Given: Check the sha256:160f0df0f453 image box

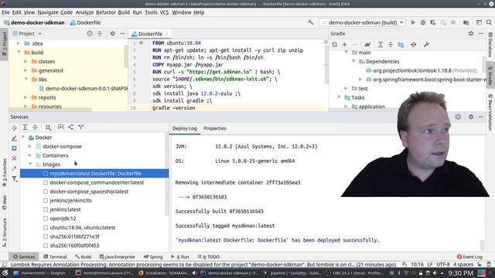Looking at the screenshot, I should pyautogui.click(x=46, y=246).
